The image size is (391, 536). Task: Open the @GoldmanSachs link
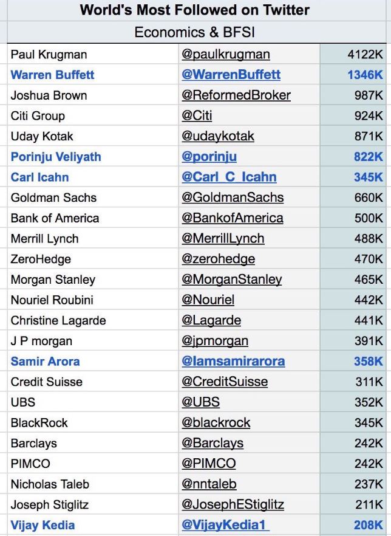tap(233, 198)
